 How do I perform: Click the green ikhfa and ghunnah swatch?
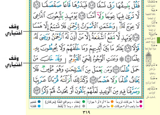84,102
